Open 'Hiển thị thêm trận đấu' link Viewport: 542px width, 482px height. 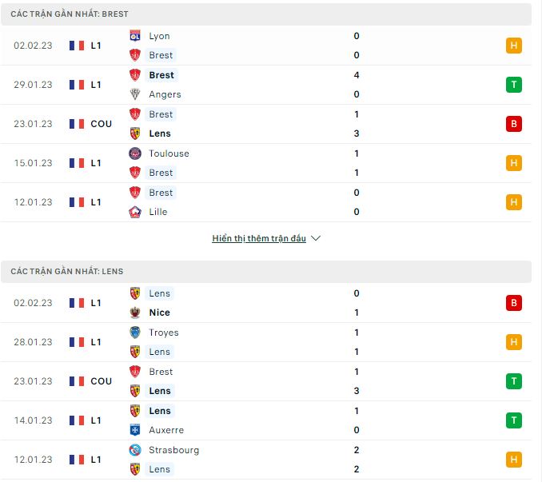(x=259, y=238)
